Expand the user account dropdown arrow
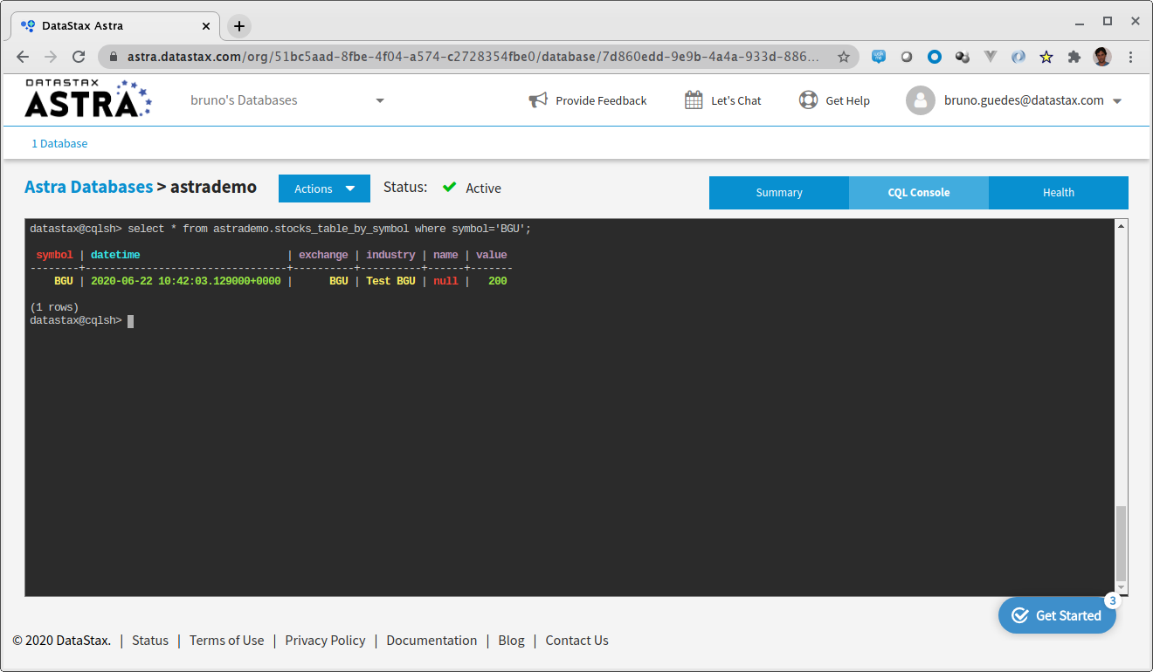Viewport: 1153px width, 672px height. point(1117,101)
